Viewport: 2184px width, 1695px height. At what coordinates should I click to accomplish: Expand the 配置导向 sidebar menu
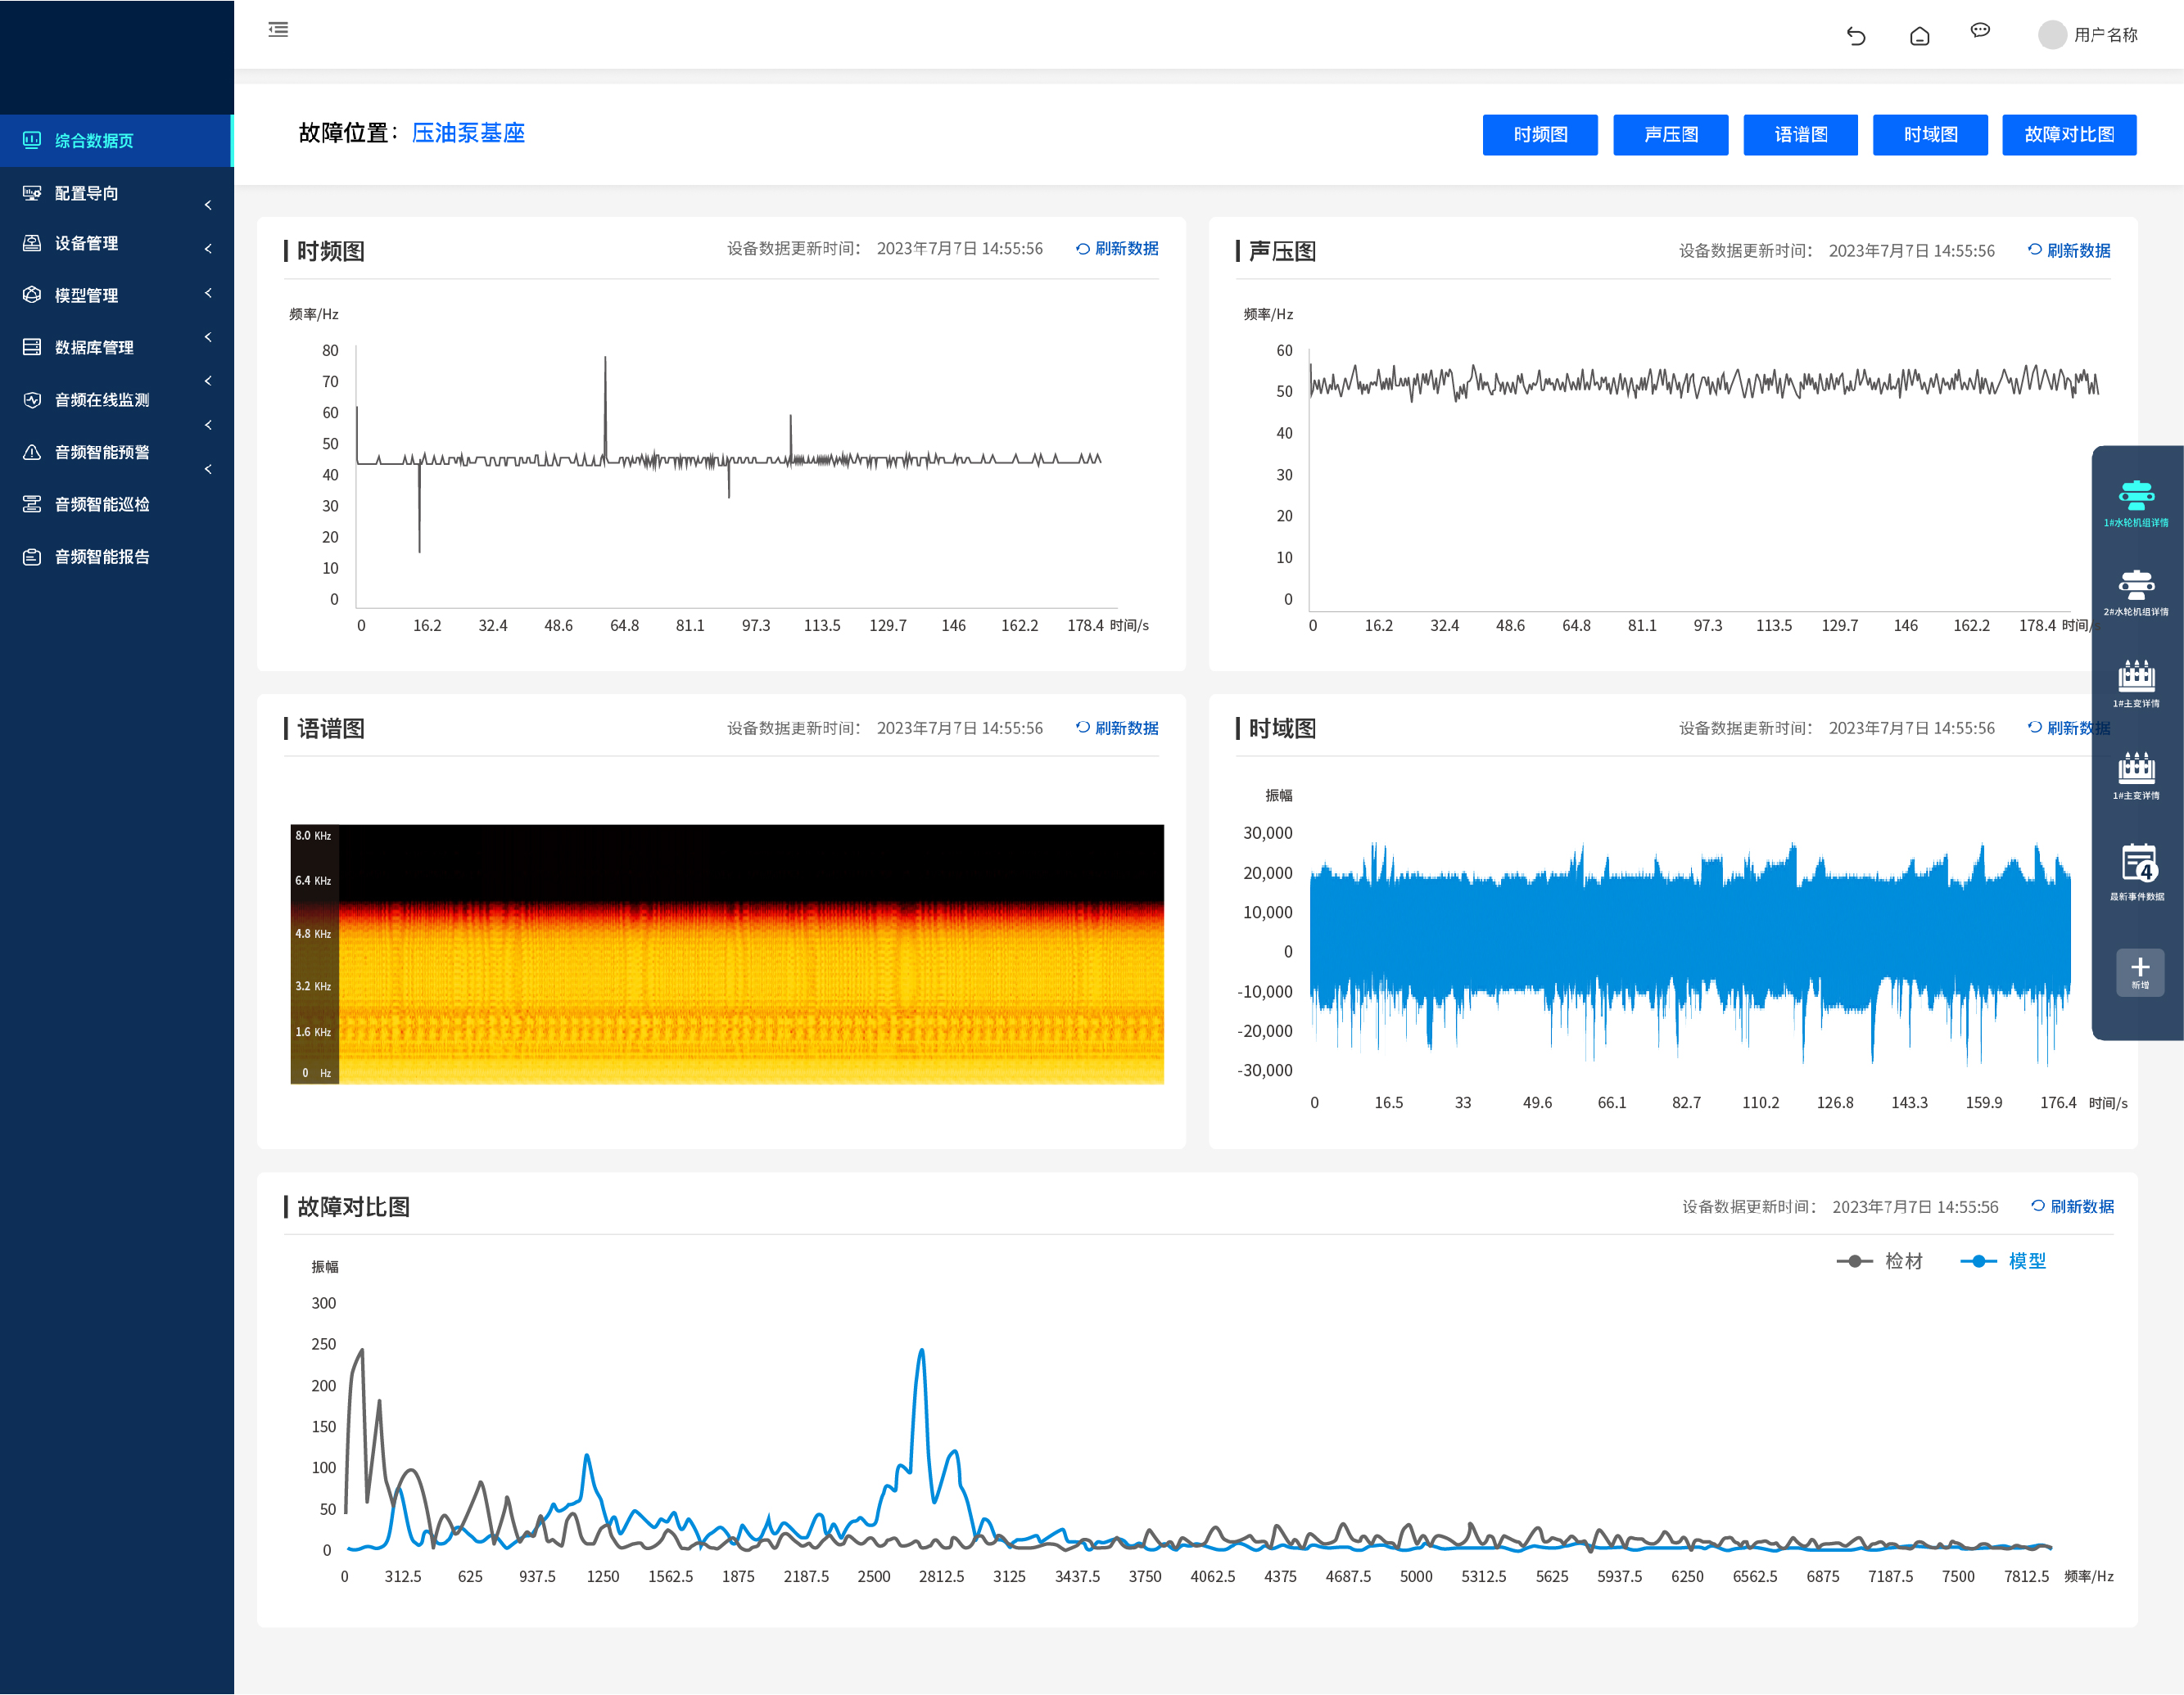point(86,193)
